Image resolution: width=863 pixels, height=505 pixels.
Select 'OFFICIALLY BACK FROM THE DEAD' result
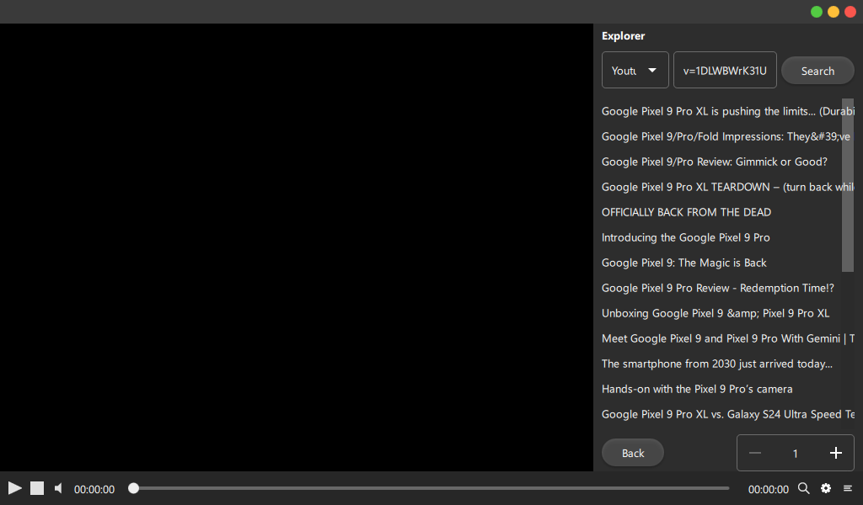click(727, 212)
